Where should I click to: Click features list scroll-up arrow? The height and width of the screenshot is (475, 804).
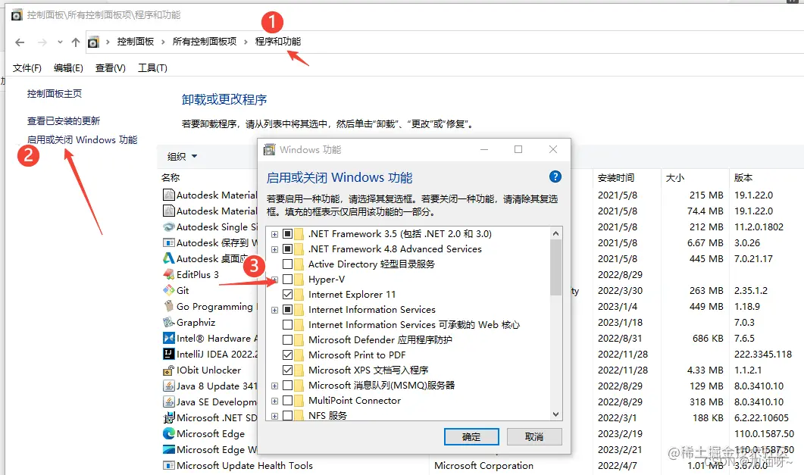pos(555,233)
